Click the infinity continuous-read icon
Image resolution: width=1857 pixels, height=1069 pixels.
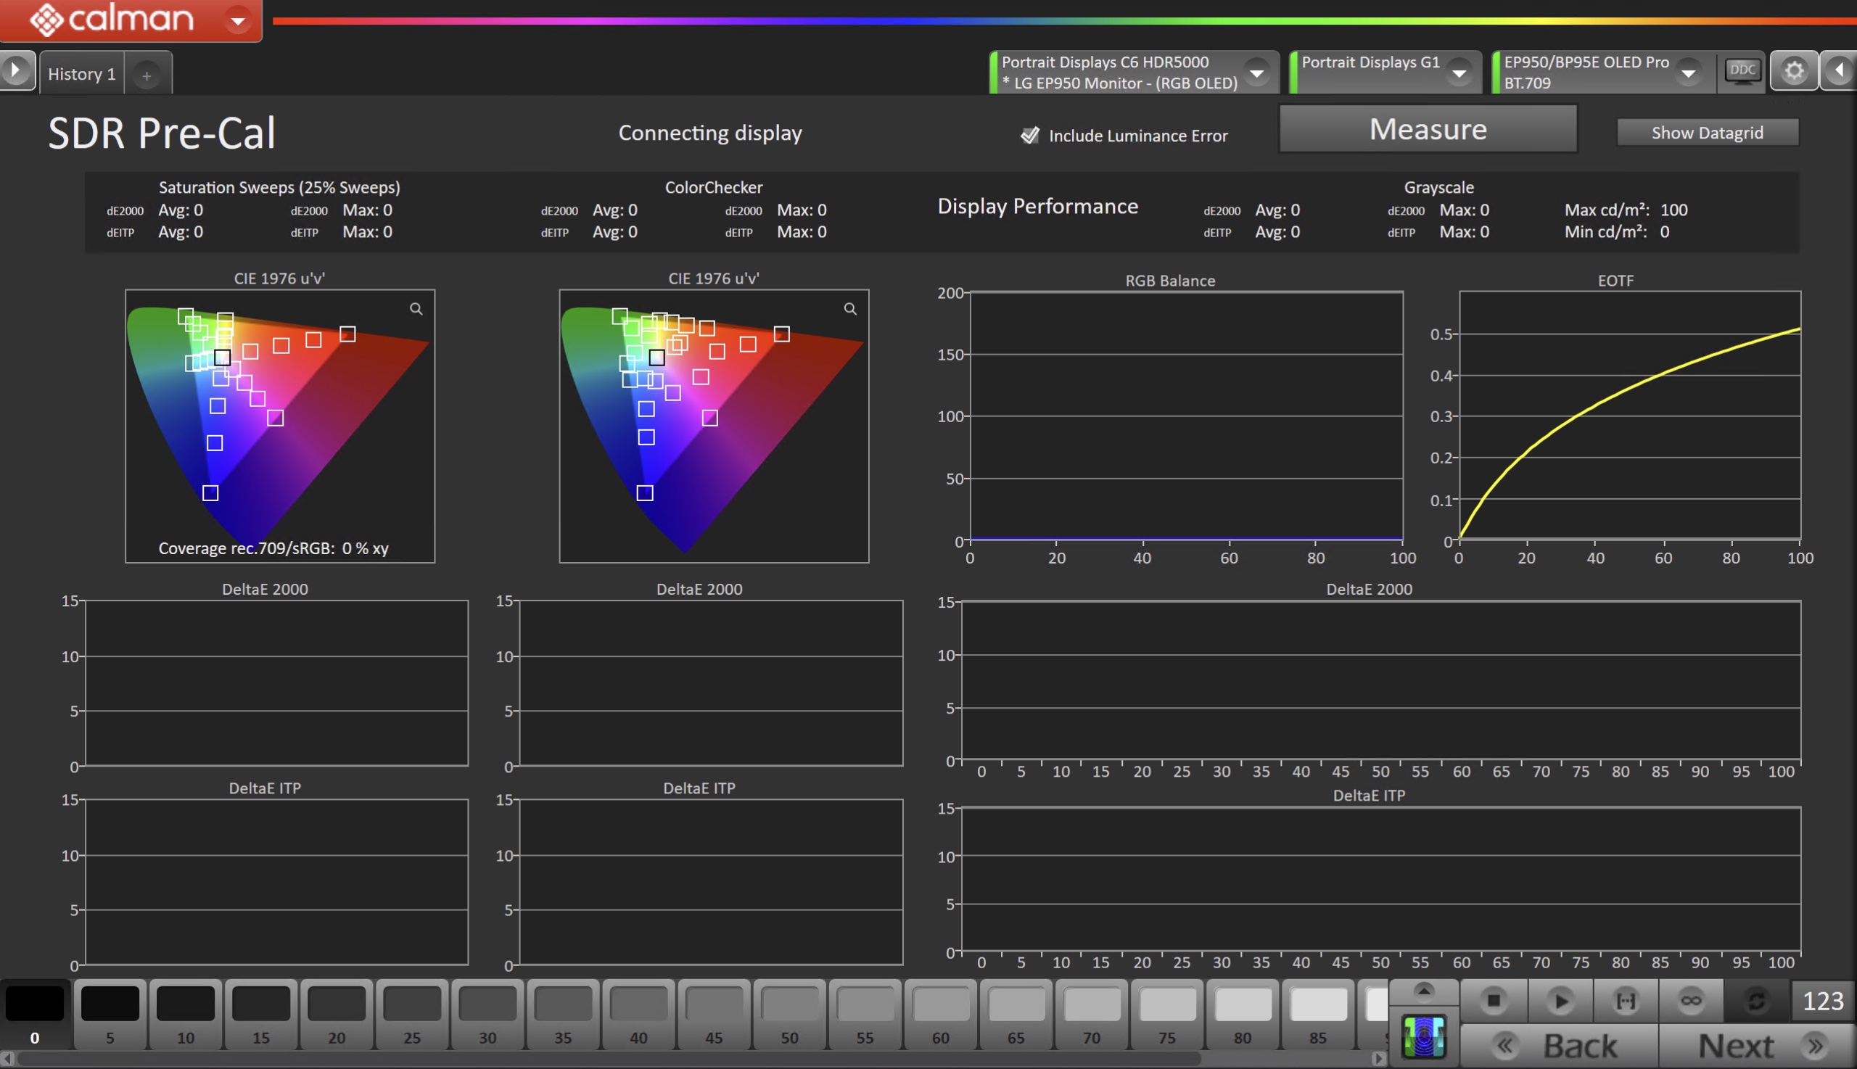coord(1690,1000)
